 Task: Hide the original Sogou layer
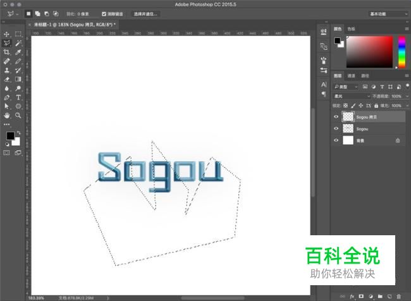(336, 129)
